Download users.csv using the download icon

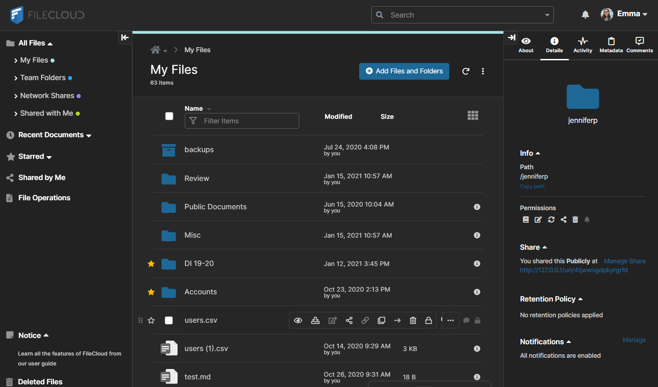pyautogui.click(x=315, y=320)
